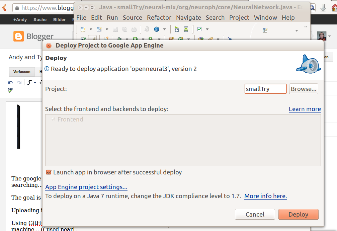Open the New wizard dropdown arrow
The width and height of the screenshot is (337, 231).
tap(91, 29)
